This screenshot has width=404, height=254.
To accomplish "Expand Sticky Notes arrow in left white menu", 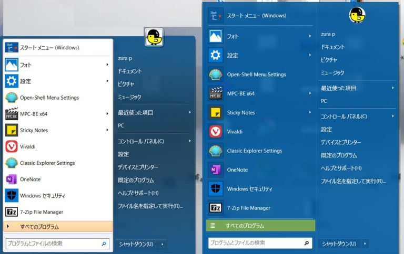I will [x=107, y=130].
